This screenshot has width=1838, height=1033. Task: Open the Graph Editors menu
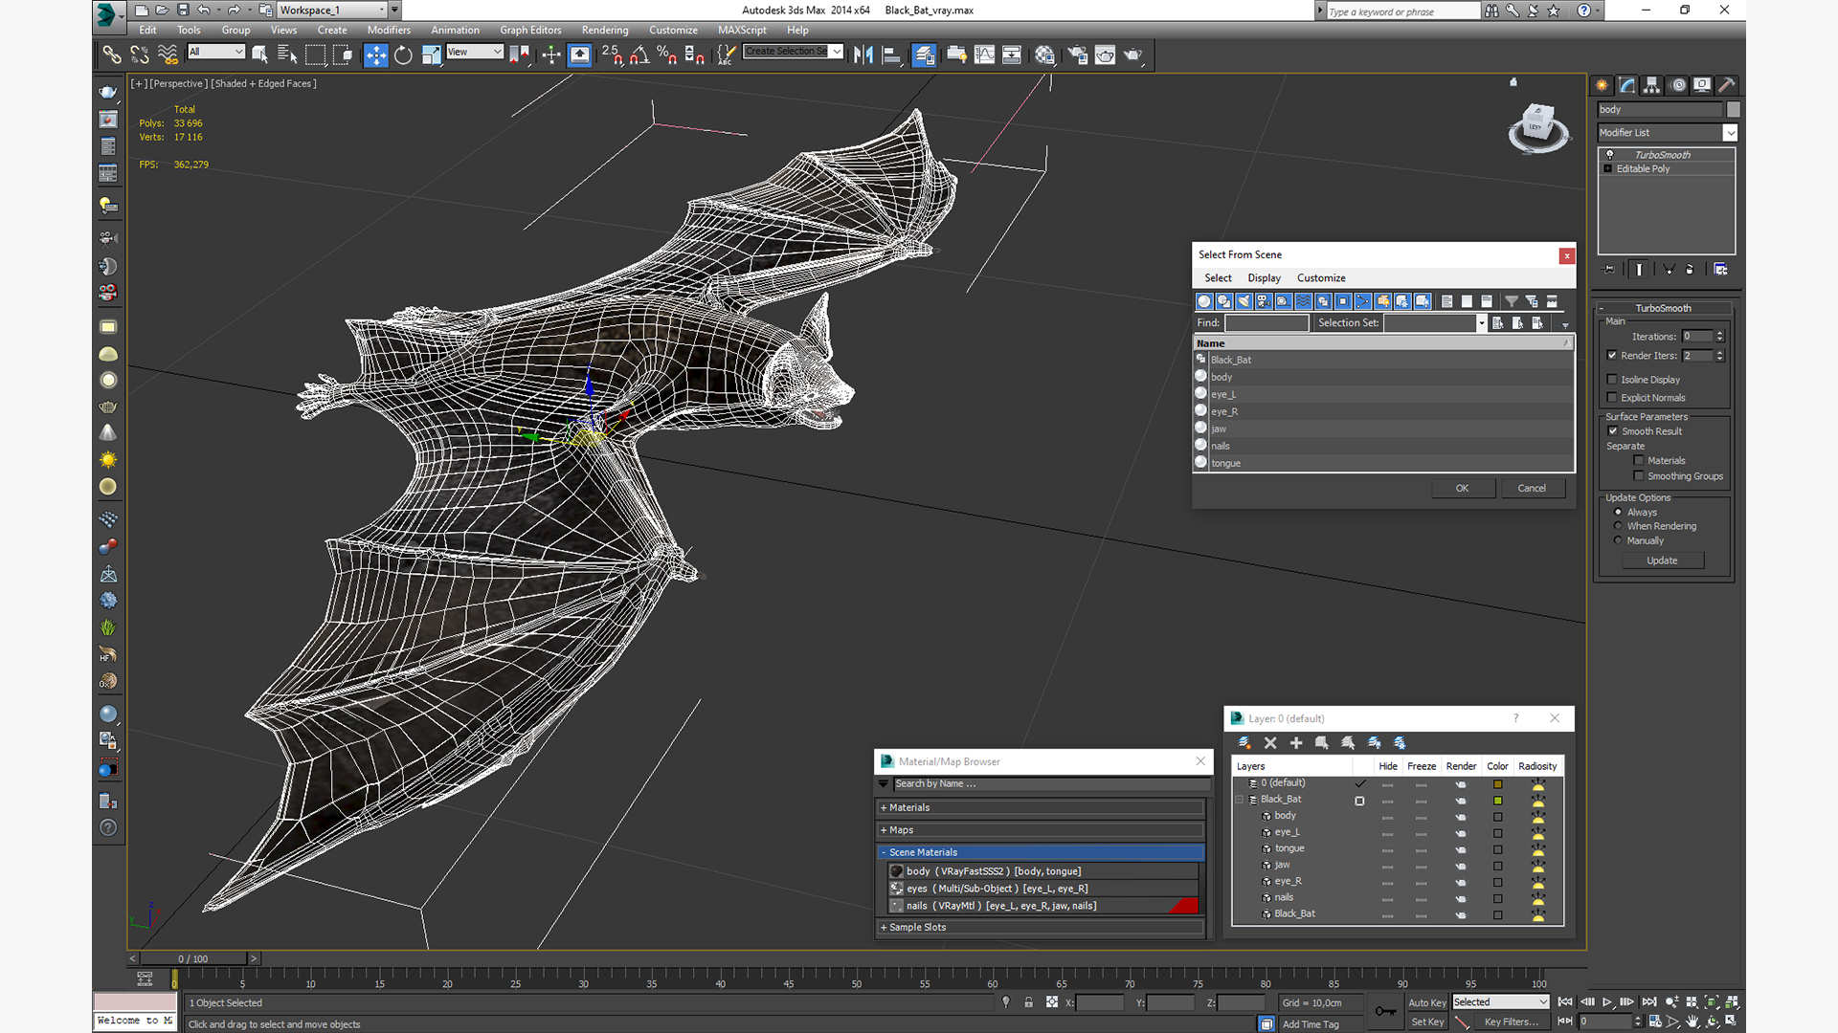click(530, 31)
